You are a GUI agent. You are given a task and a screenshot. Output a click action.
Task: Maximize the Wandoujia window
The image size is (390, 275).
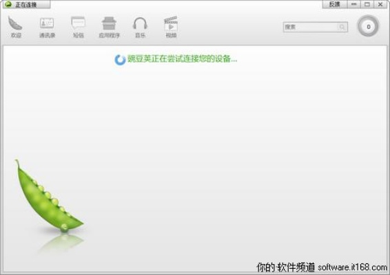point(367,4)
